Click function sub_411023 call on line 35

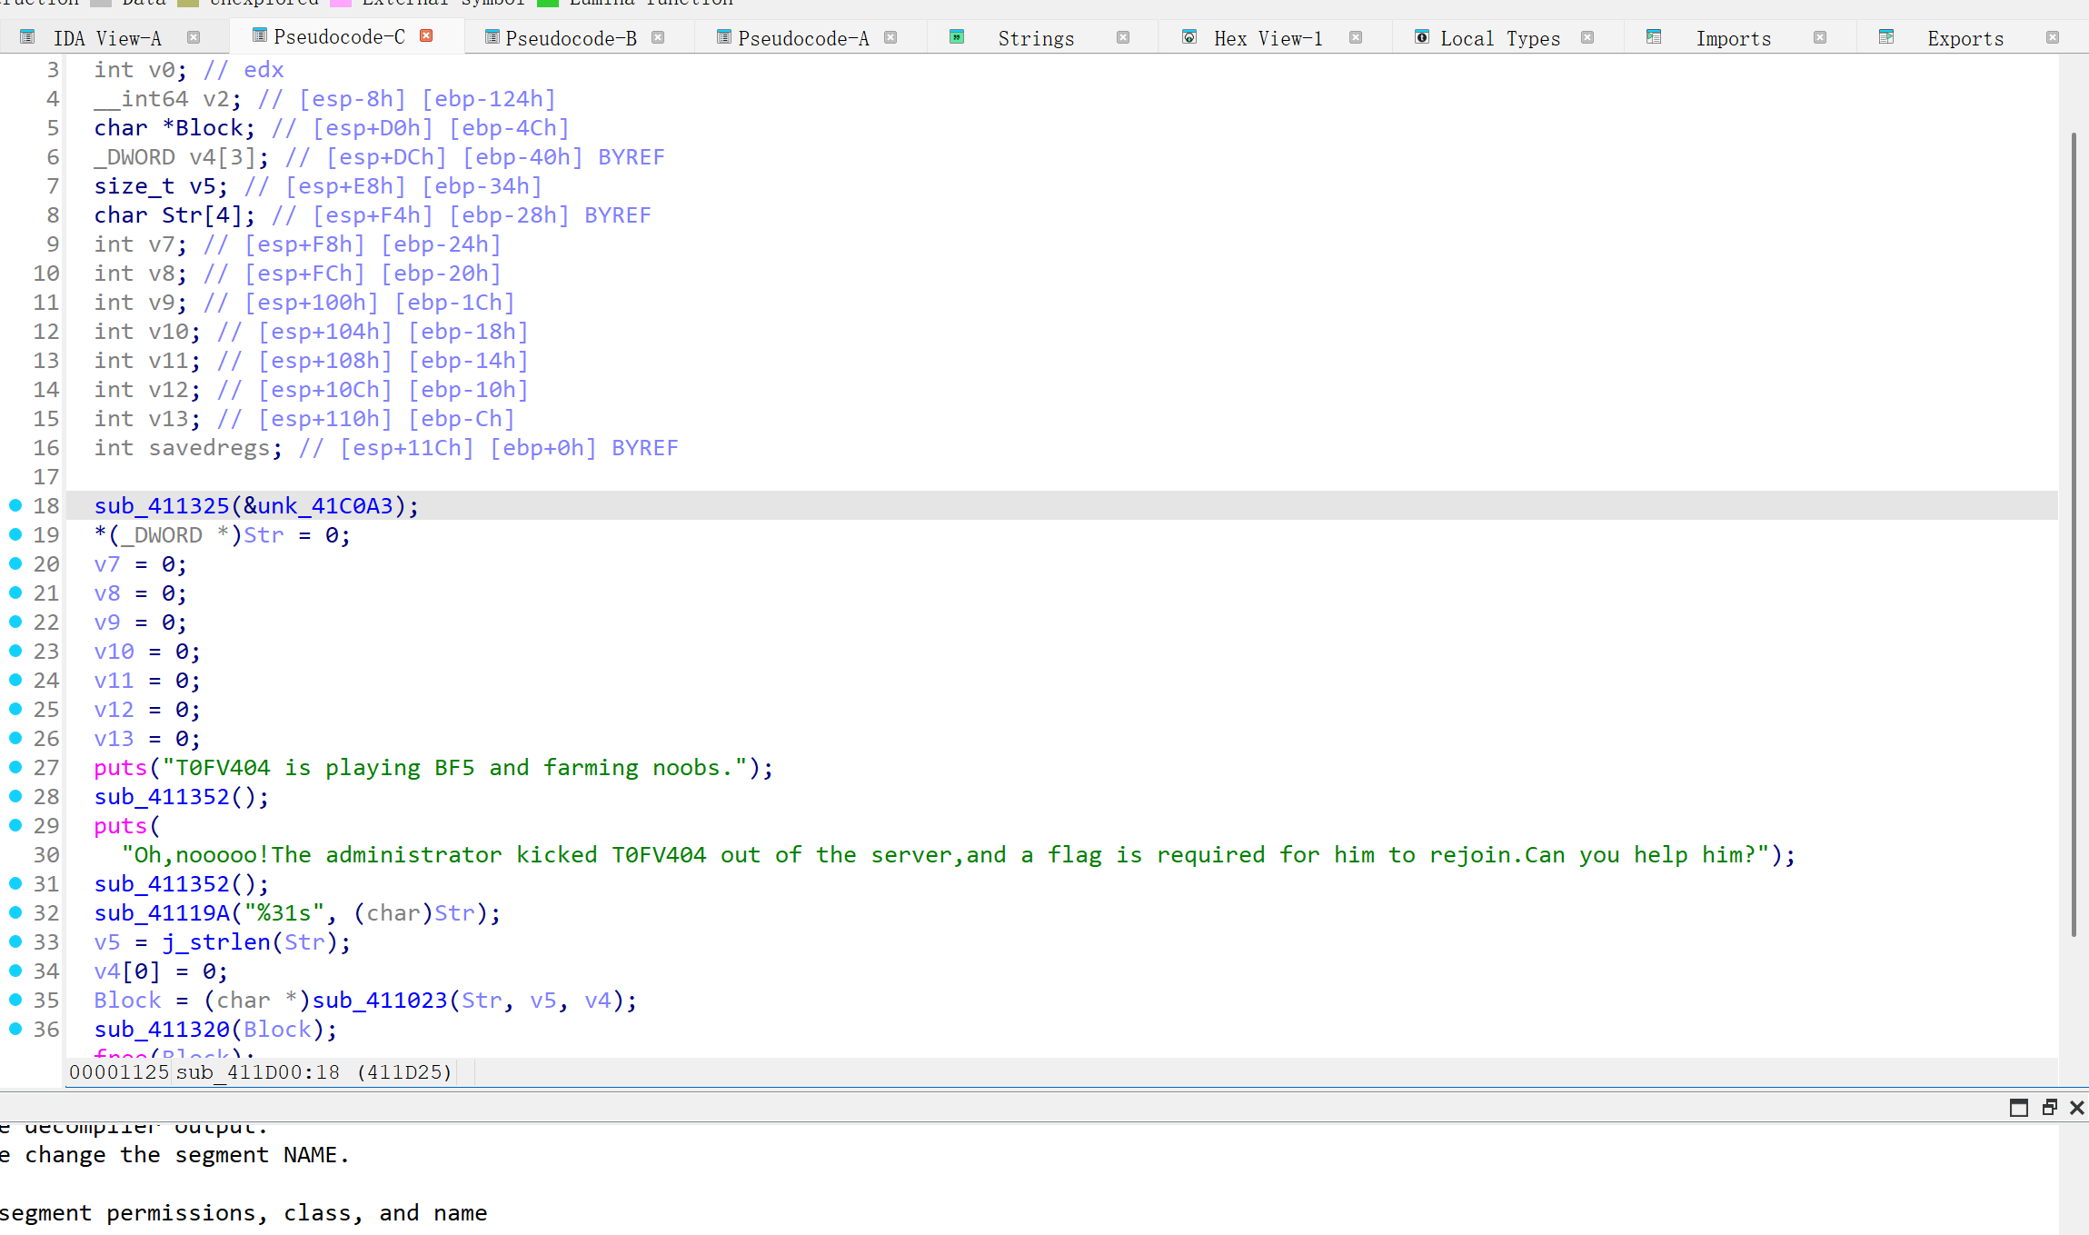pos(380,1001)
